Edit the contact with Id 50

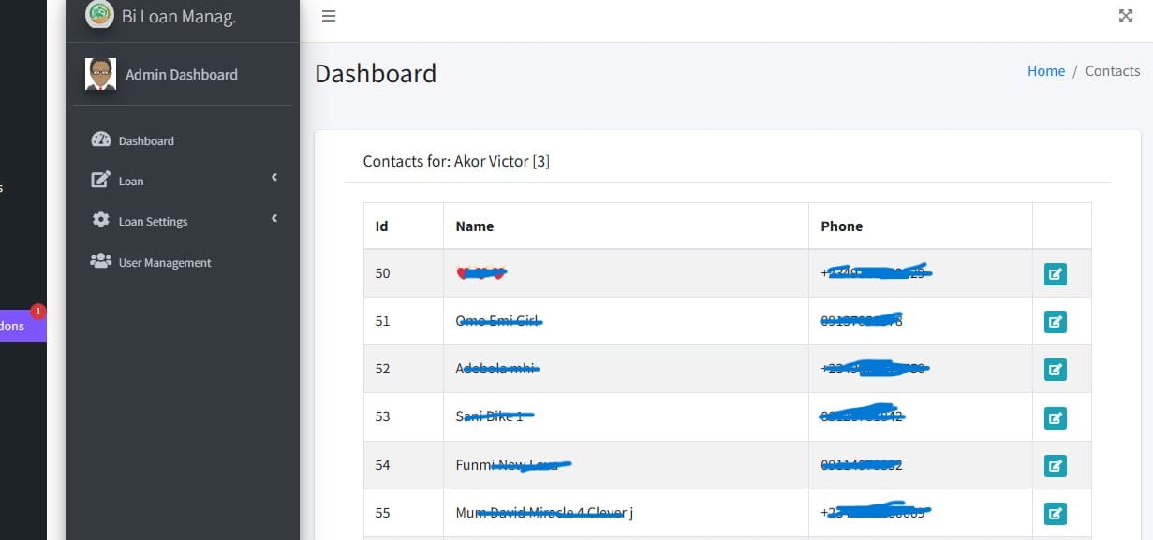[1055, 274]
